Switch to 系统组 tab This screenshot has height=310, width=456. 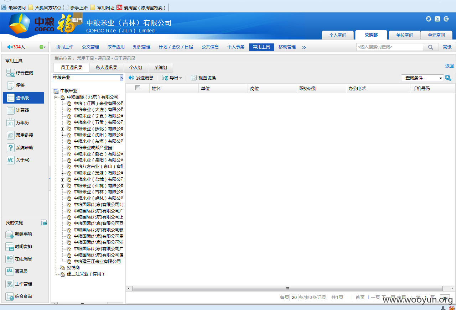coord(161,68)
